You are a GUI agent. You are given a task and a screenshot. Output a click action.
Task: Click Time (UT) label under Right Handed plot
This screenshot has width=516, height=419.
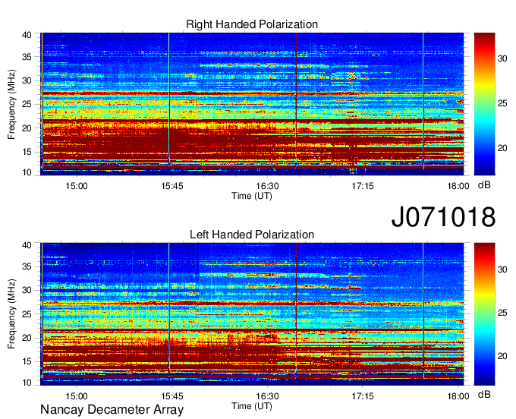[252, 196]
